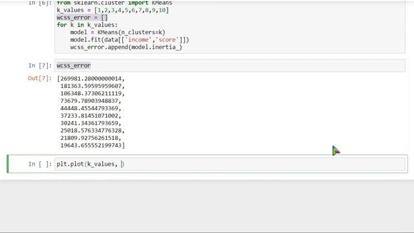The height and width of the screenshot is (233, 414).
Task: Click the plt.plot input cell editor
Action: tap(230, 164)
